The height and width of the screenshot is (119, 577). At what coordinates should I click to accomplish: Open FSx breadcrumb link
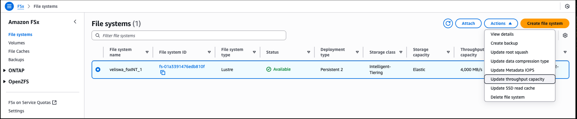(21, 6)
